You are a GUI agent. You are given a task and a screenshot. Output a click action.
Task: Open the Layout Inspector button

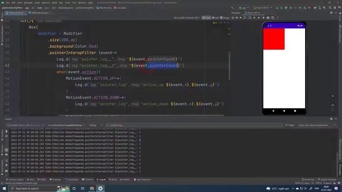[327, 180]
